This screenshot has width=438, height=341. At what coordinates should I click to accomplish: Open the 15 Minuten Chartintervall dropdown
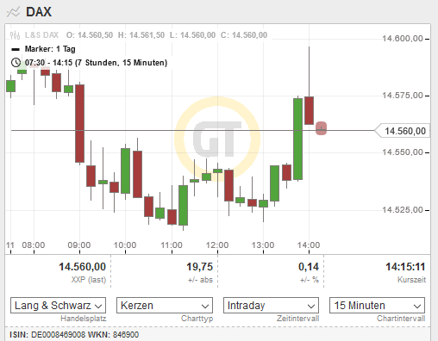377,306
